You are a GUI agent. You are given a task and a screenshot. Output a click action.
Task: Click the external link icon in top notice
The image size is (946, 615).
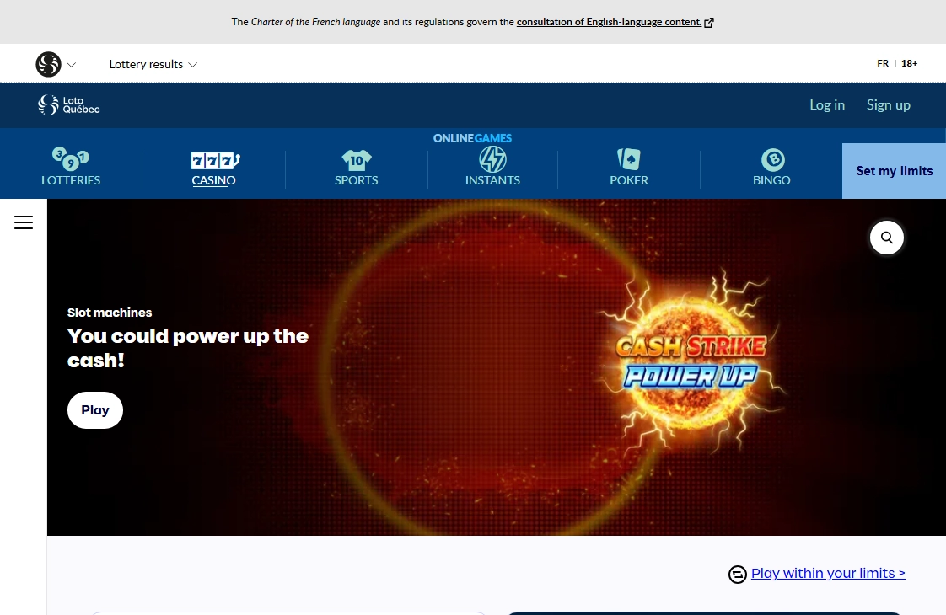click(709, 22)
